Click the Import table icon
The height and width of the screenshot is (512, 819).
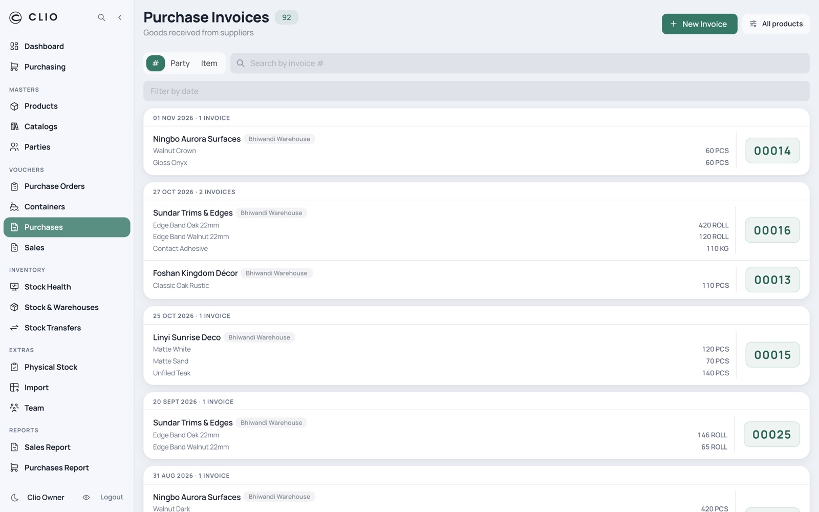pos(14,388)
